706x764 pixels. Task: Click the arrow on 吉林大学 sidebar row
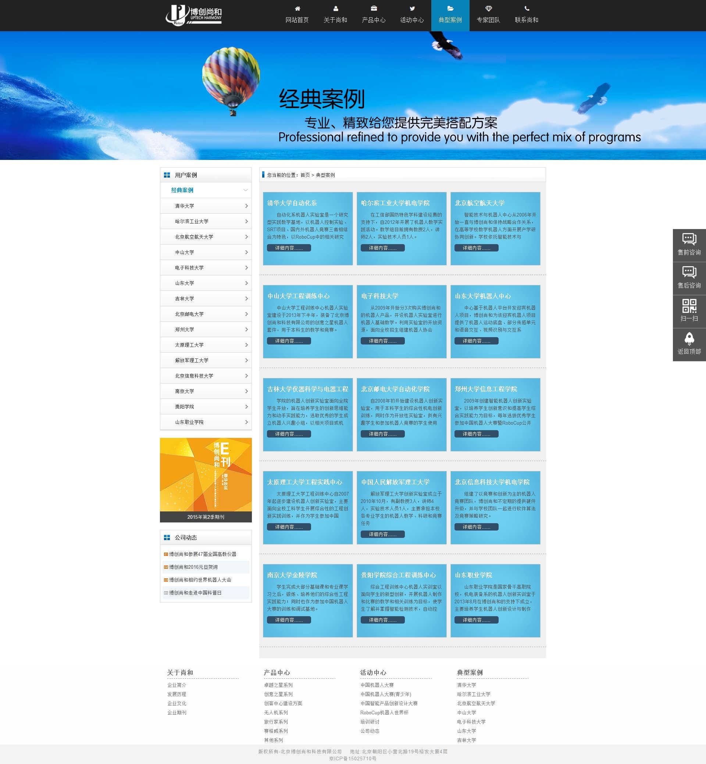click(246, 299)
